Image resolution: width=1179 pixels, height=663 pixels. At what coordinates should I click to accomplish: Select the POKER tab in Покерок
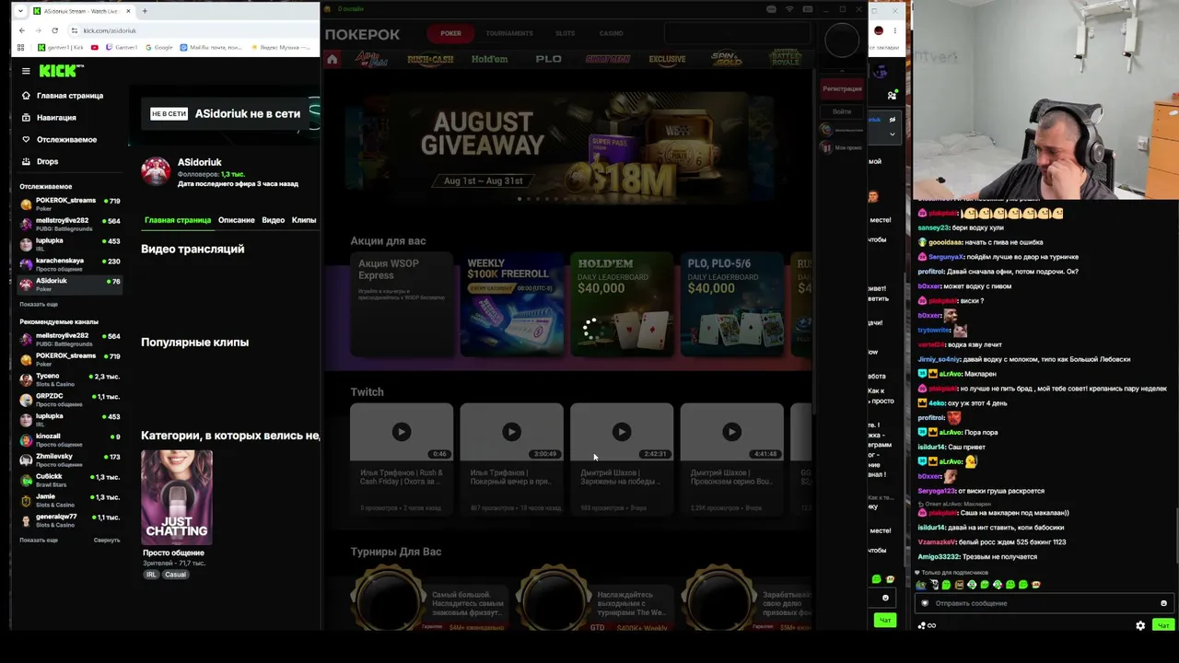click(450, 33)
